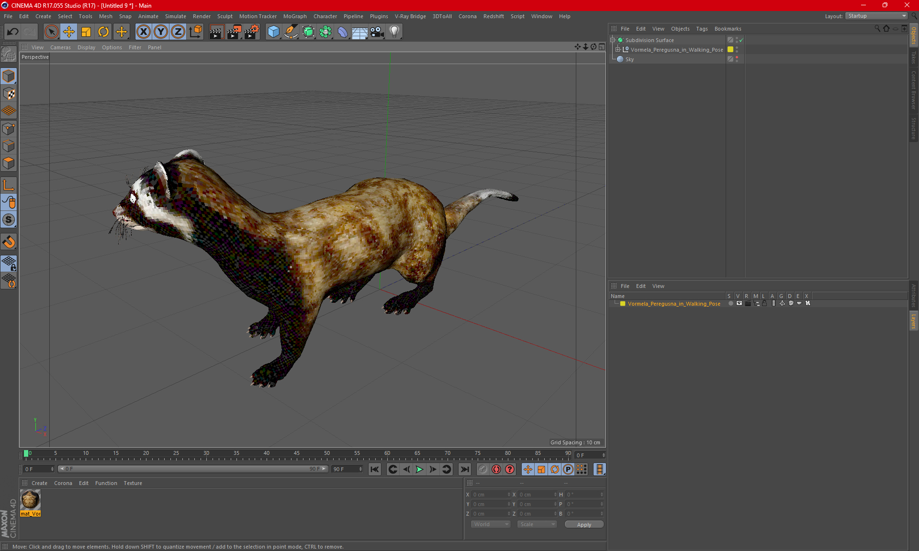Select the Sky object
The height and width of the screenshot is (551, 919).
(629, 59)
